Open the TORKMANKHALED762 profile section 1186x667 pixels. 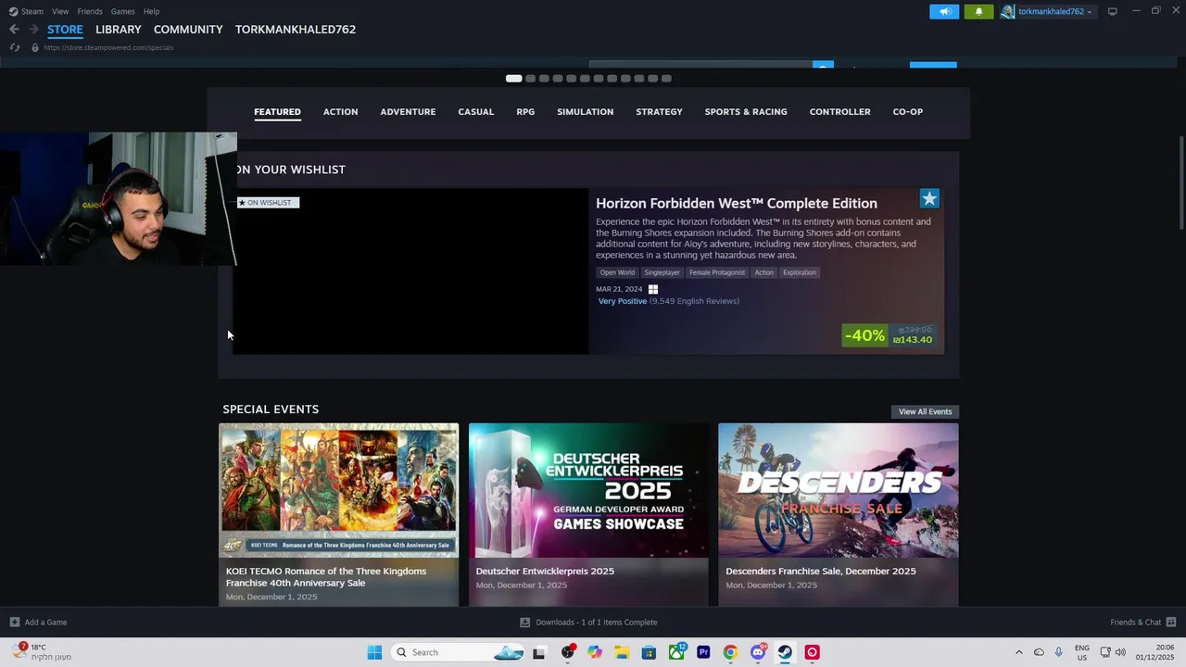pyautogui.click(x=296, y=30)
